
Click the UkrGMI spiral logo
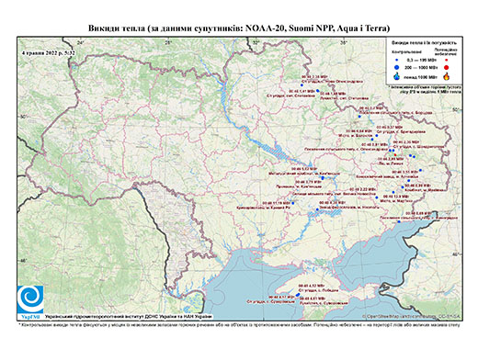pos(30,300)
